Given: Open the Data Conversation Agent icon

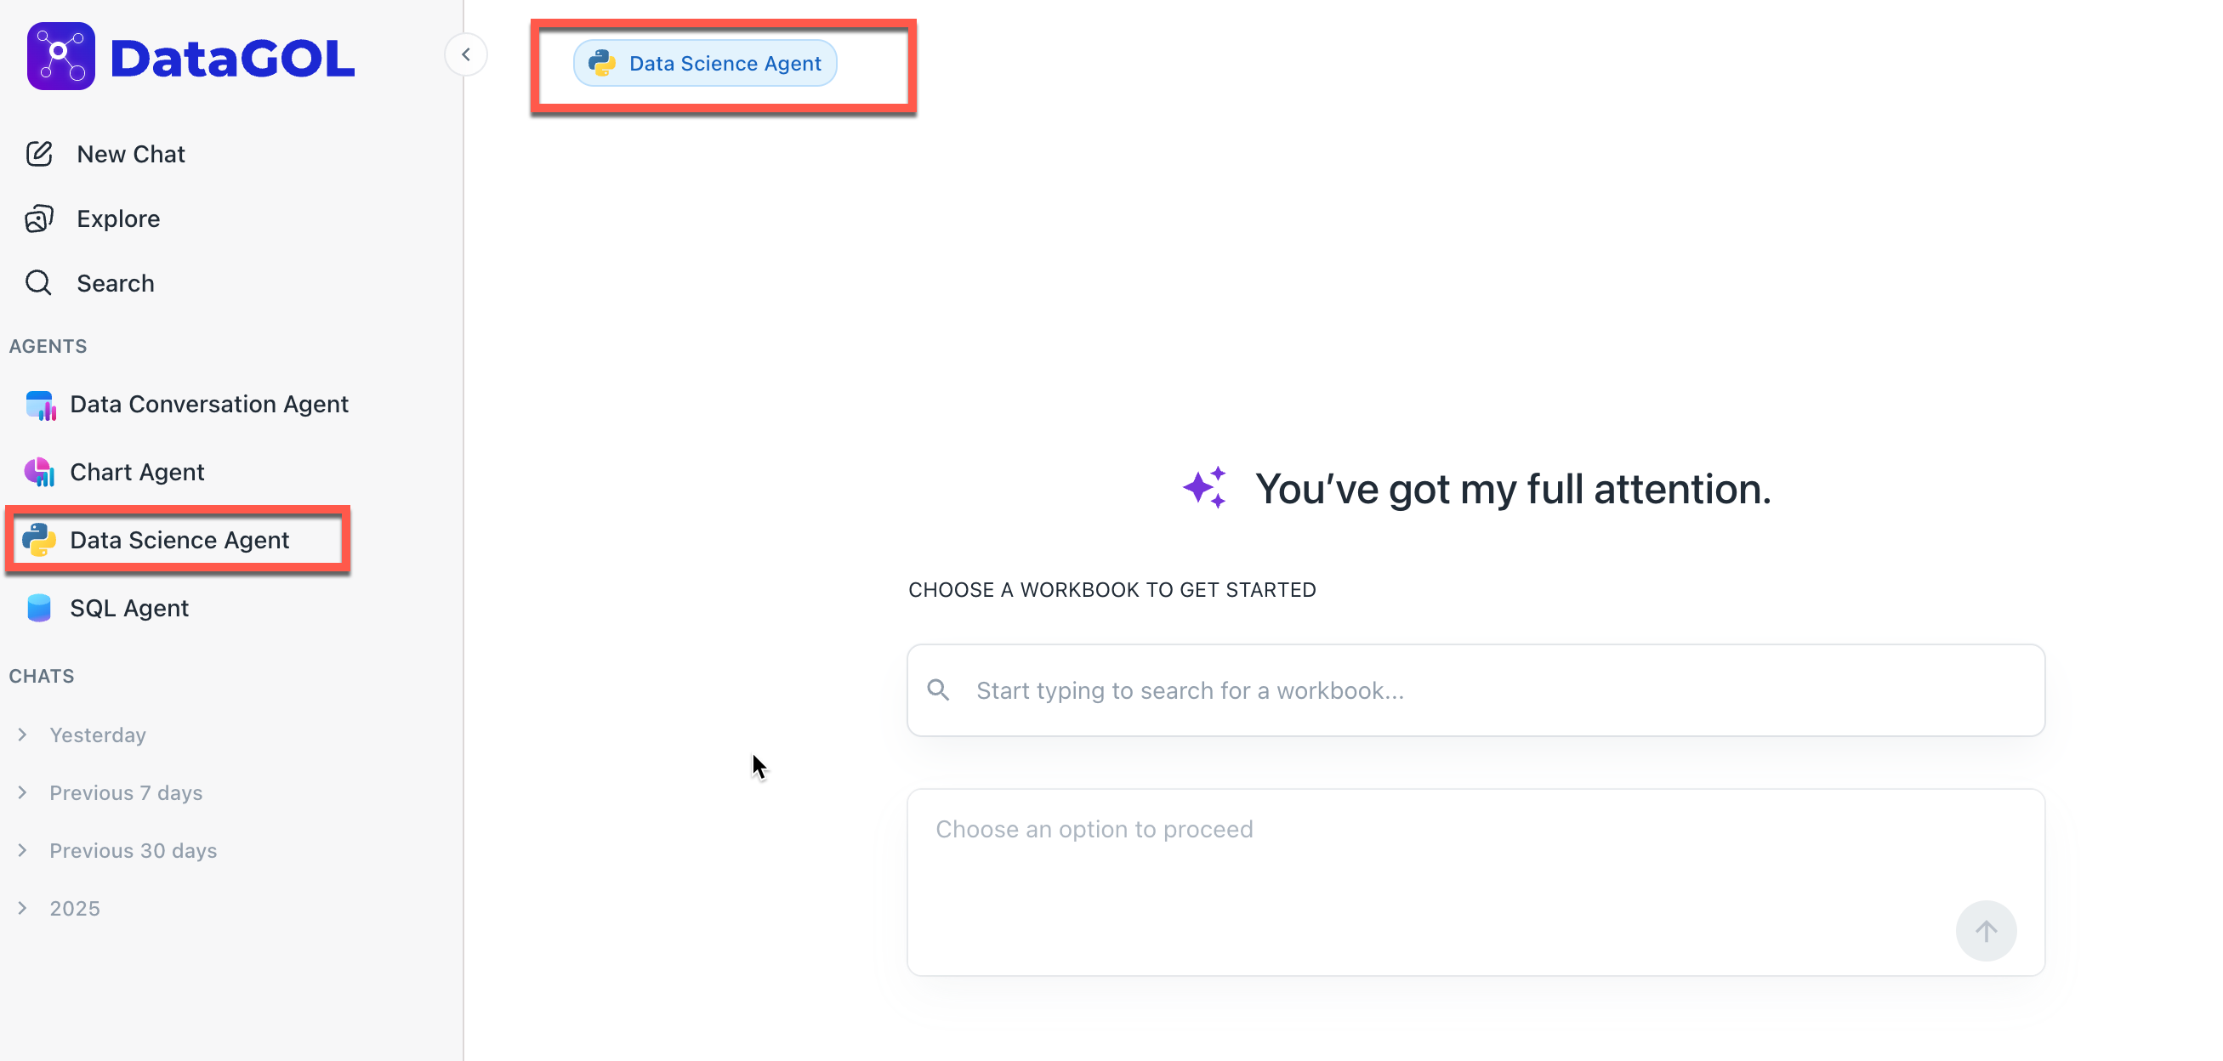Looking at the screenshot, I should 40,405.
